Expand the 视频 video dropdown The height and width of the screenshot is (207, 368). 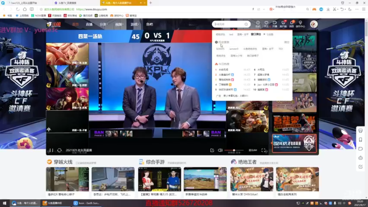point(119,24)
